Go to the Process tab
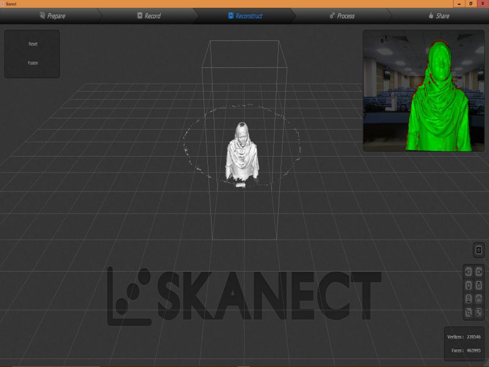Image resolution: width=489 pixels, height=367 pixels. click(x=342, y=16)
